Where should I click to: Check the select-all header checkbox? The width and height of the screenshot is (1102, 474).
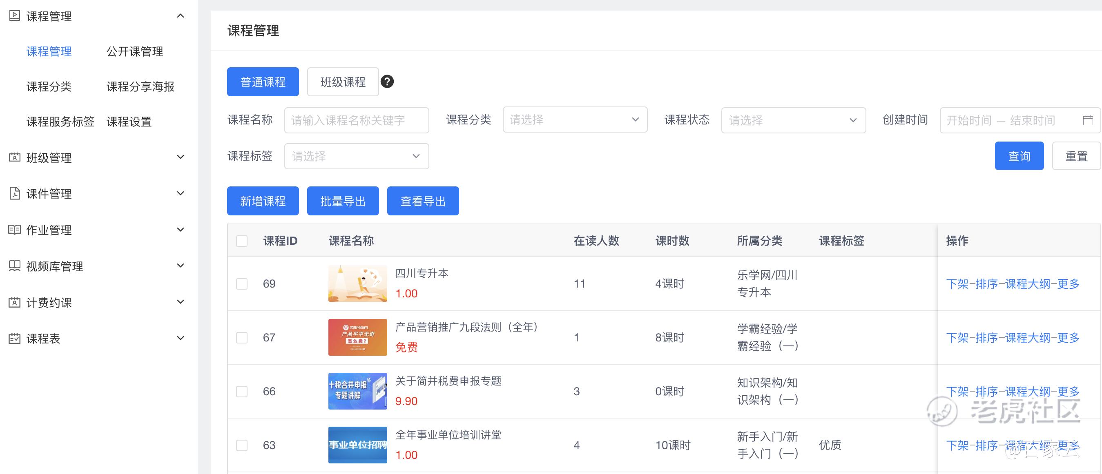(x=242, y=241)
